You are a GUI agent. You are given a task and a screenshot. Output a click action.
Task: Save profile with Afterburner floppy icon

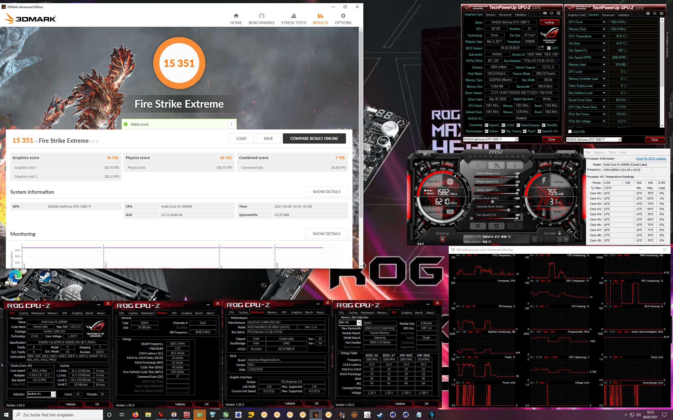pyautogui.click(x=566, y=239)
